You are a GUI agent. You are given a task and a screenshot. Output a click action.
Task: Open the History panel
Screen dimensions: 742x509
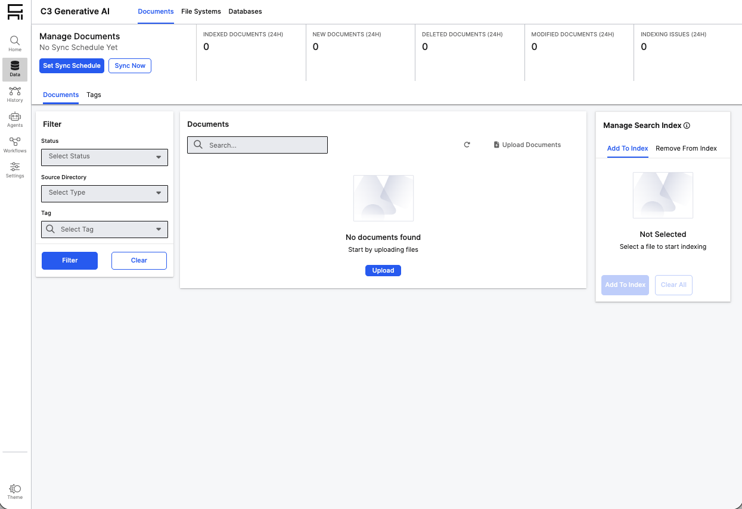14,94
